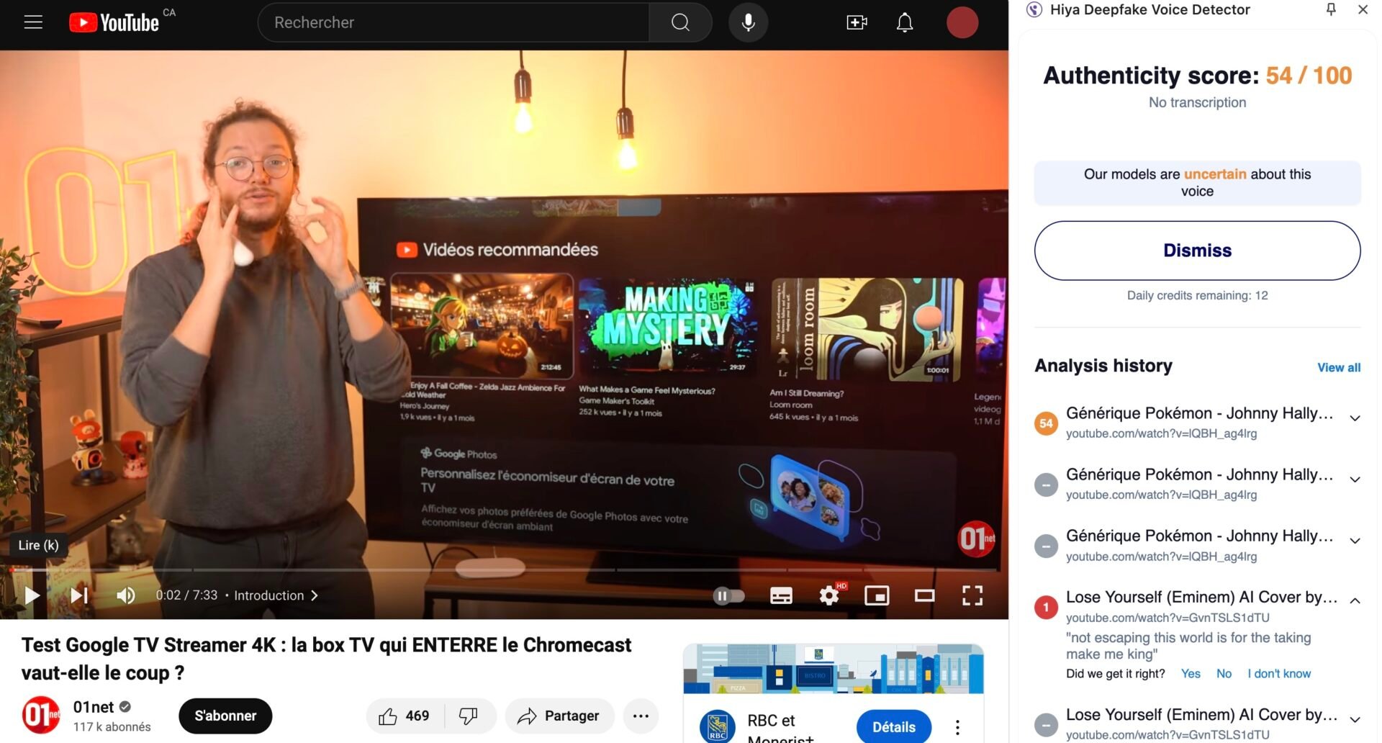Click in the Rechercher search field
The image size is (1382, 743).
click(x=453, y=22)
